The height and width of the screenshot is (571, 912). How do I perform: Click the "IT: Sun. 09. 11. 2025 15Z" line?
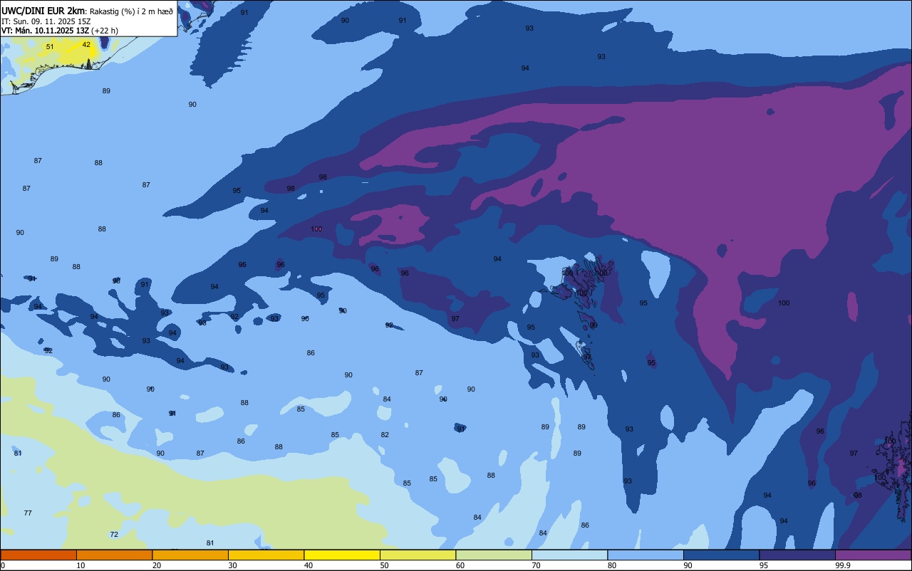(x=46, y=21)
